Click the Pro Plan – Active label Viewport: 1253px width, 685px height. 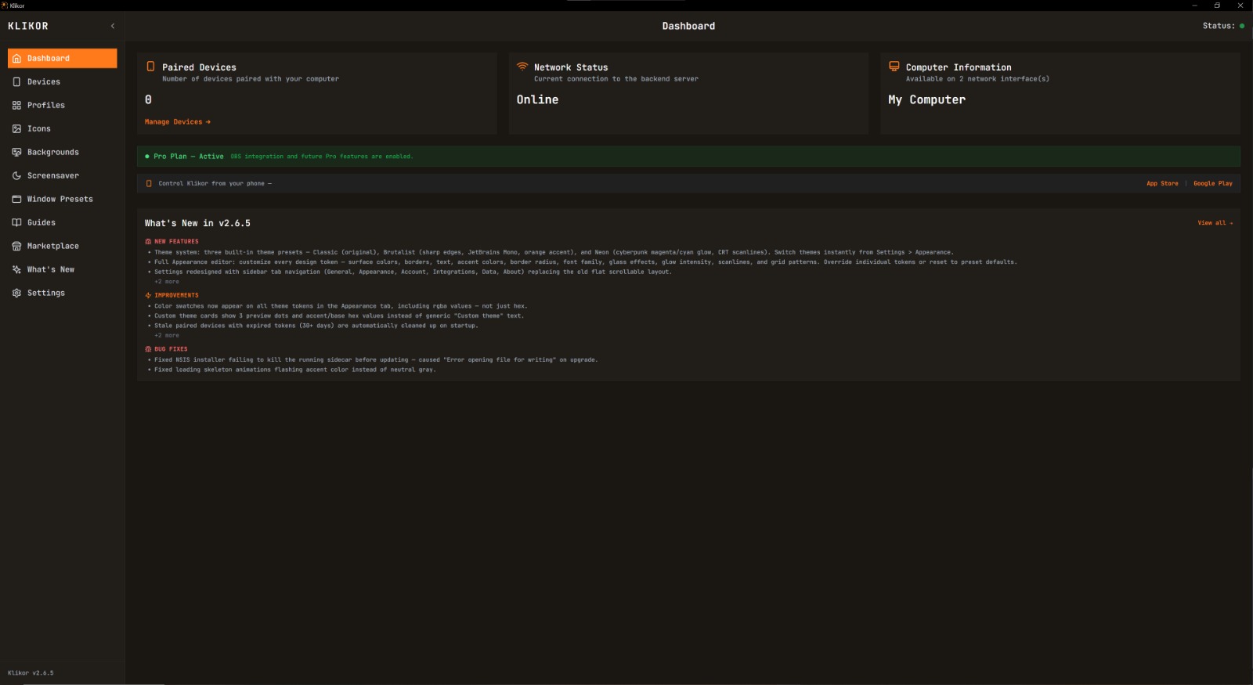coord(189,157)
